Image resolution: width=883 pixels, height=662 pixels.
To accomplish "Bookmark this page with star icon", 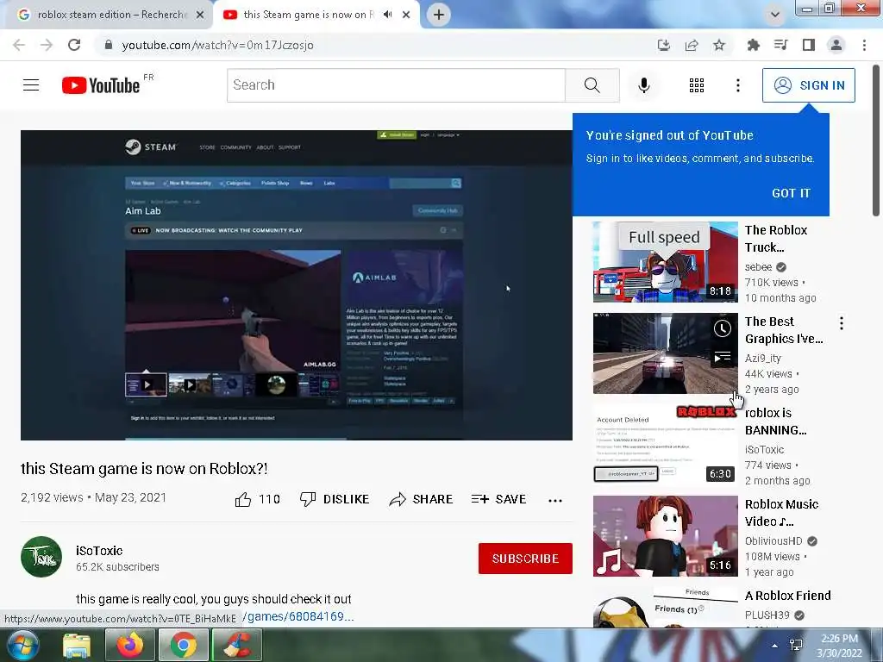I will pyautogui.click(x=719, y=45).
